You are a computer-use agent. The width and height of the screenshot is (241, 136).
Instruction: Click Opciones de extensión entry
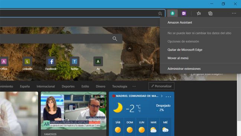183,41
